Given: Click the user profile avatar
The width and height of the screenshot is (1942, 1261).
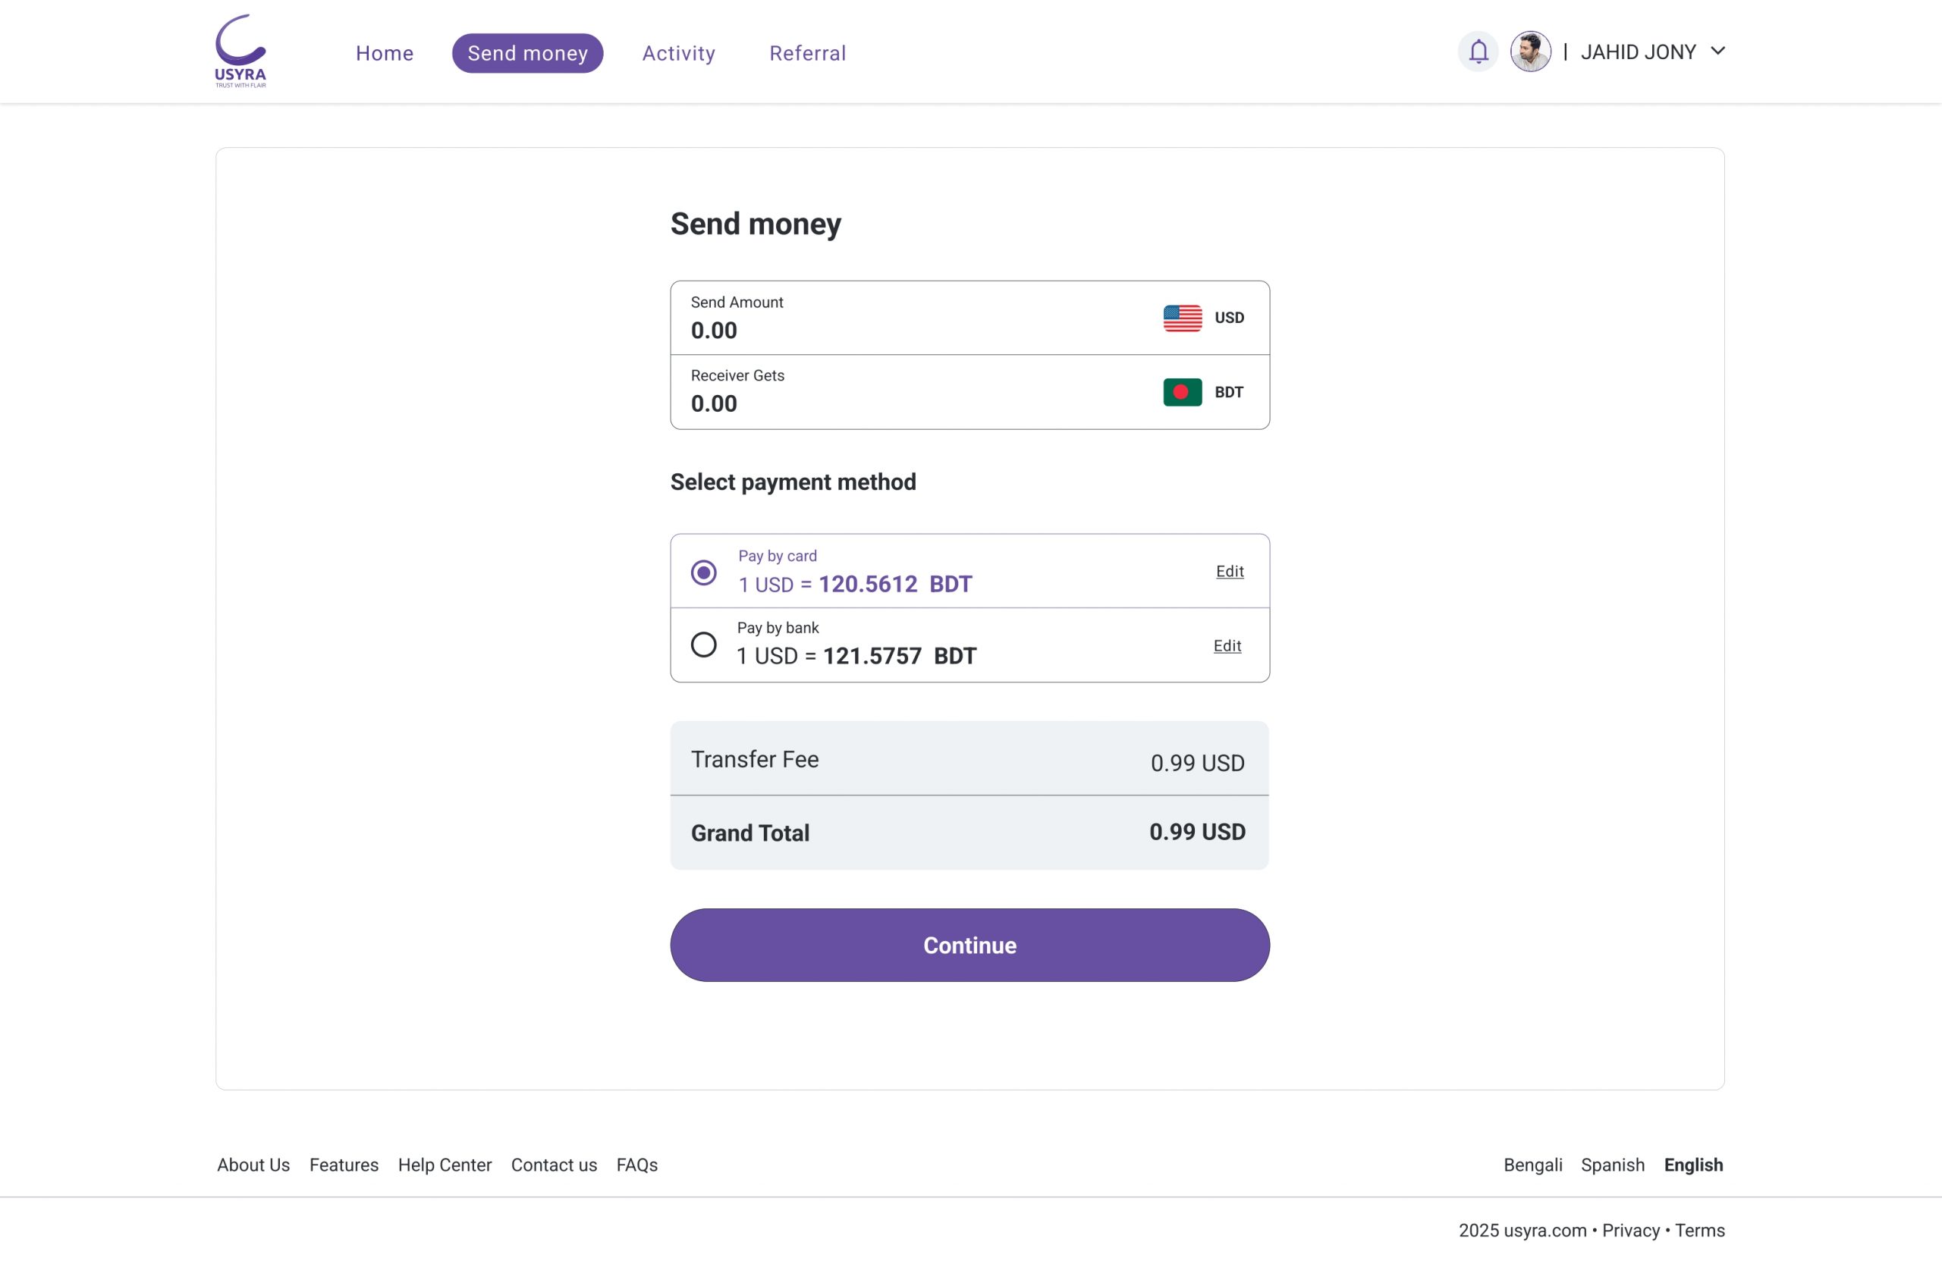Looking at the screenshot, I should [1530, 52].
